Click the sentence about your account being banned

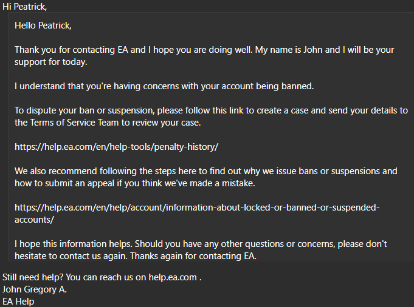pyautogui.click(x=164, y=86)
